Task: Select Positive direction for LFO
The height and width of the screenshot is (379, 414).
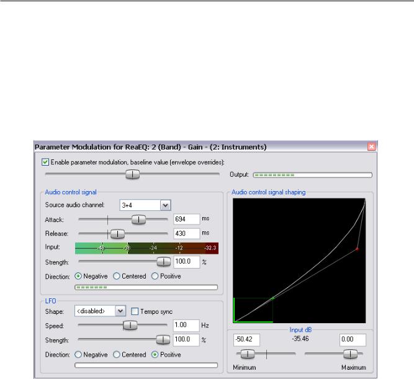Action: (155, 354)
